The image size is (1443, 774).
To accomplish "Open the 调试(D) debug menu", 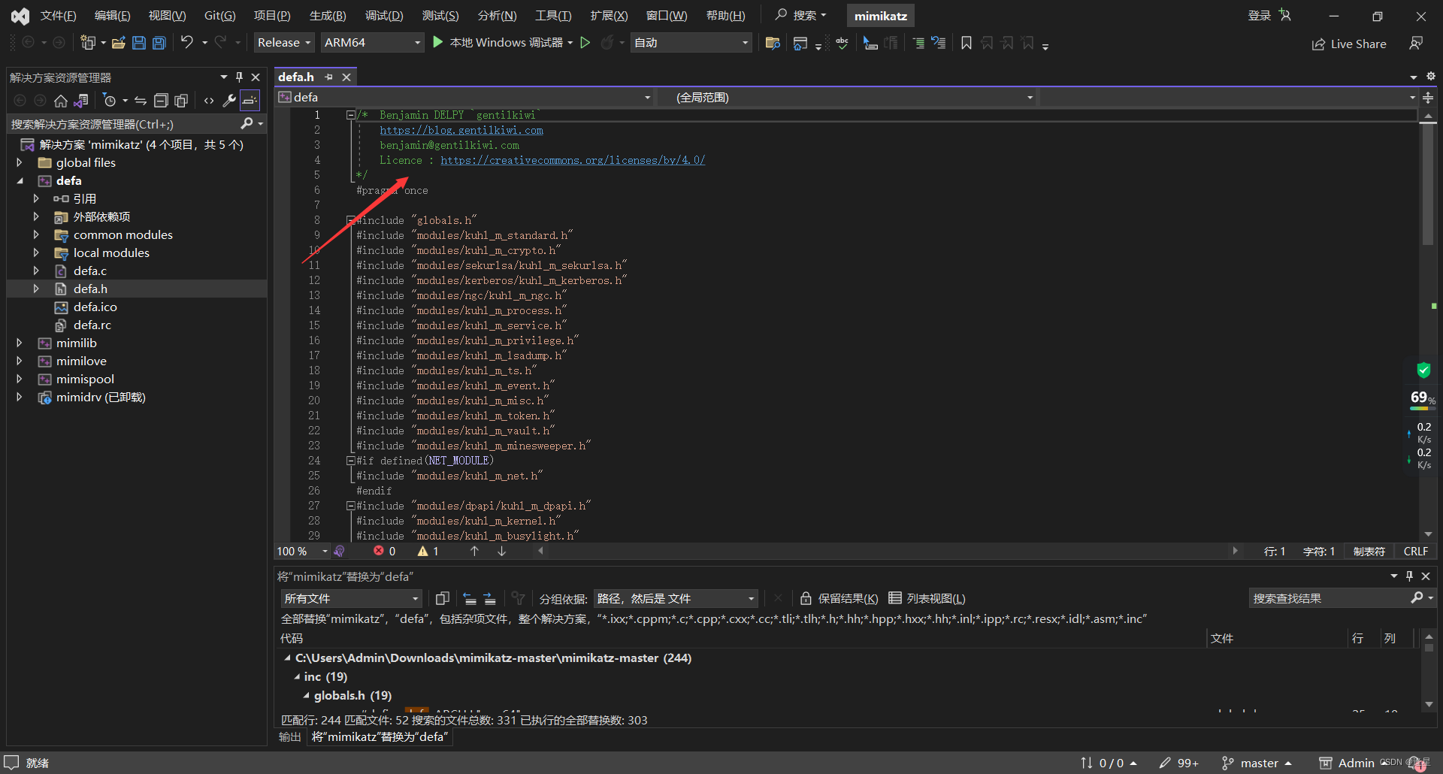I will tap(384, 16).
